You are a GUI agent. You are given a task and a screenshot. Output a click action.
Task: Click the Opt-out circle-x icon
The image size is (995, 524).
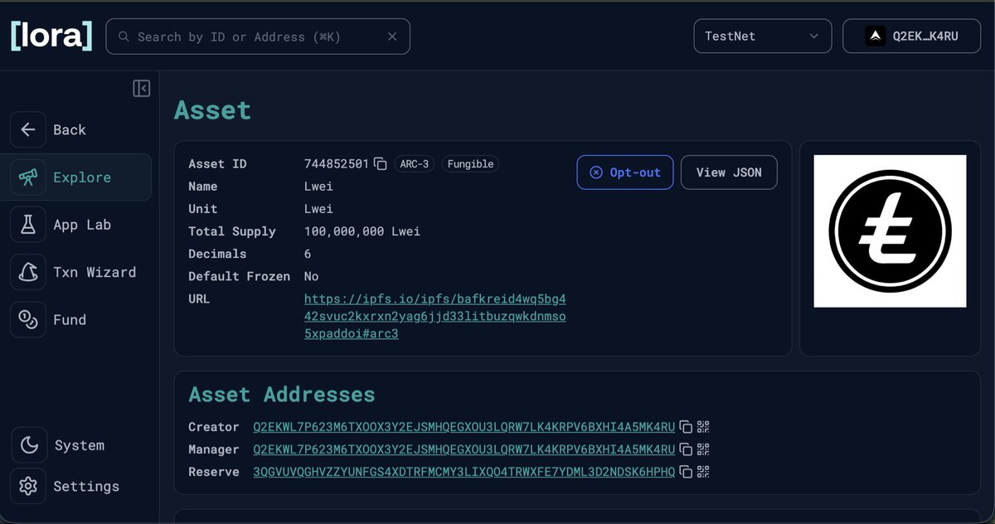pyautogui.click(x=596, y=172)
